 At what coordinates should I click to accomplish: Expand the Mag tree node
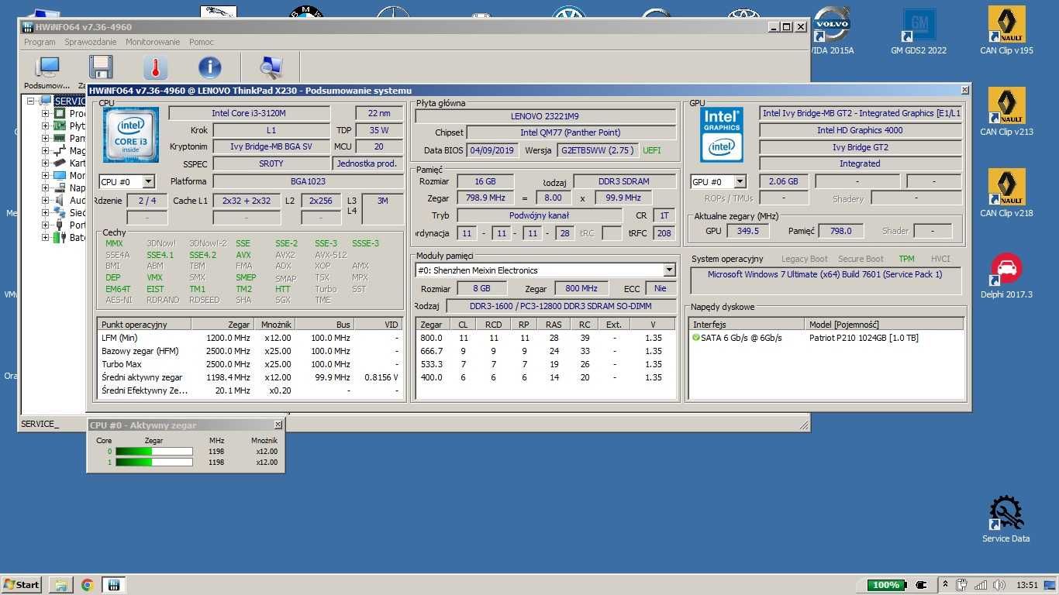point(45,150)
